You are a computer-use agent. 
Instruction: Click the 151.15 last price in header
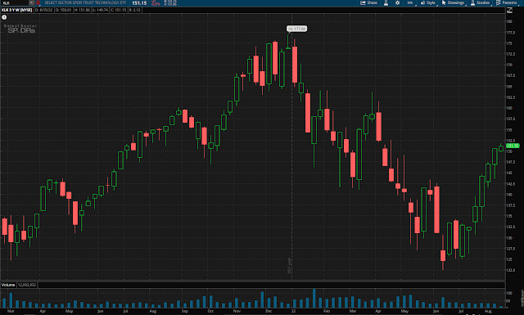coord(139,3)
